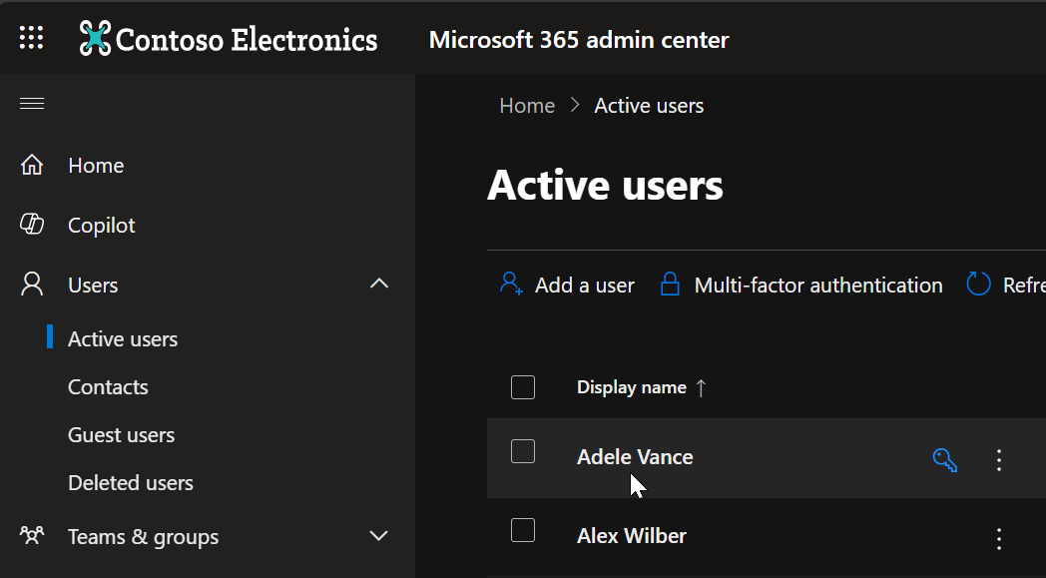Open Guest users under Users
This screenshot has height=578, width=1046.
[x=122, y=435]
